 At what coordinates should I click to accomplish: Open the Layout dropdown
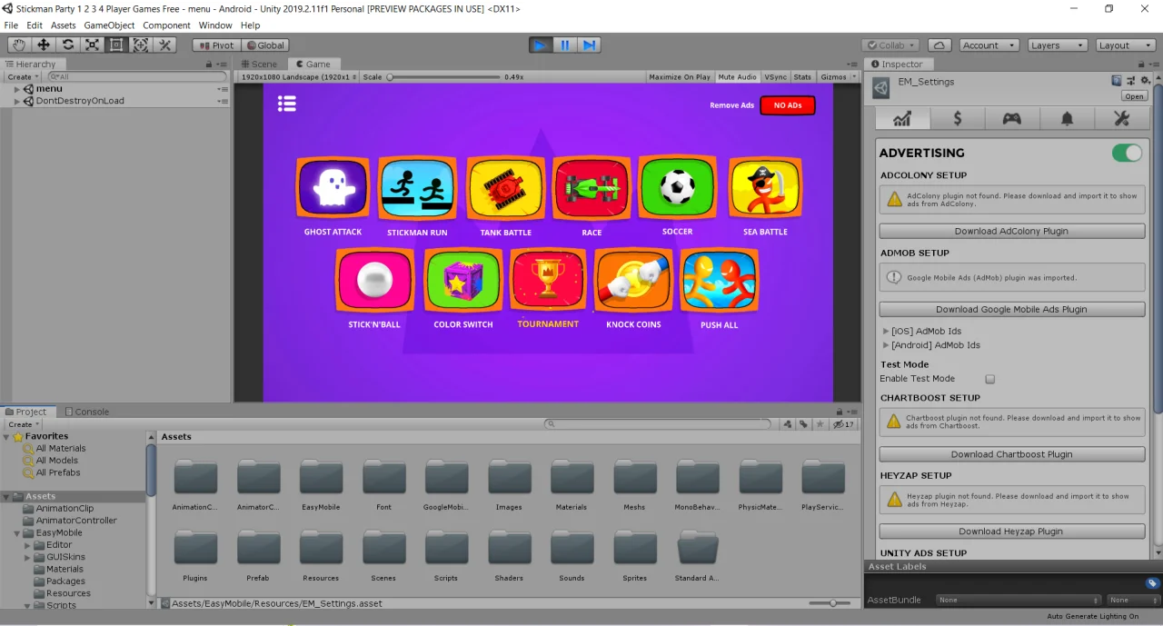click(x=1125, y=45)
